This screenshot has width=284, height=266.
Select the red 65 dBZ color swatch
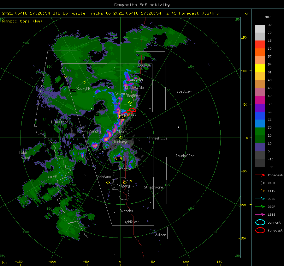(260, 45)
